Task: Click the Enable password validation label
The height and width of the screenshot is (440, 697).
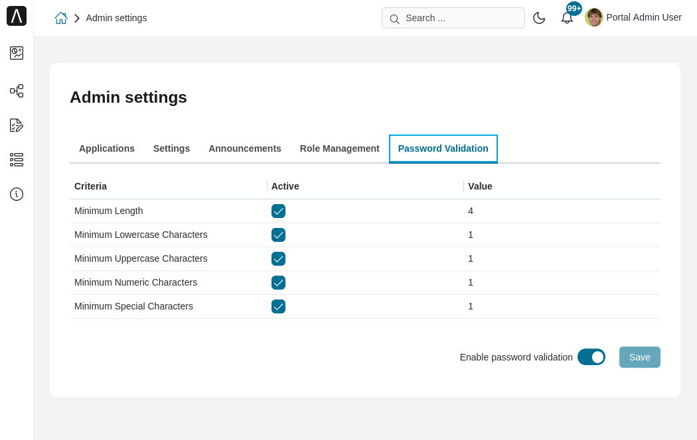Action: click(x=516, y=358)
